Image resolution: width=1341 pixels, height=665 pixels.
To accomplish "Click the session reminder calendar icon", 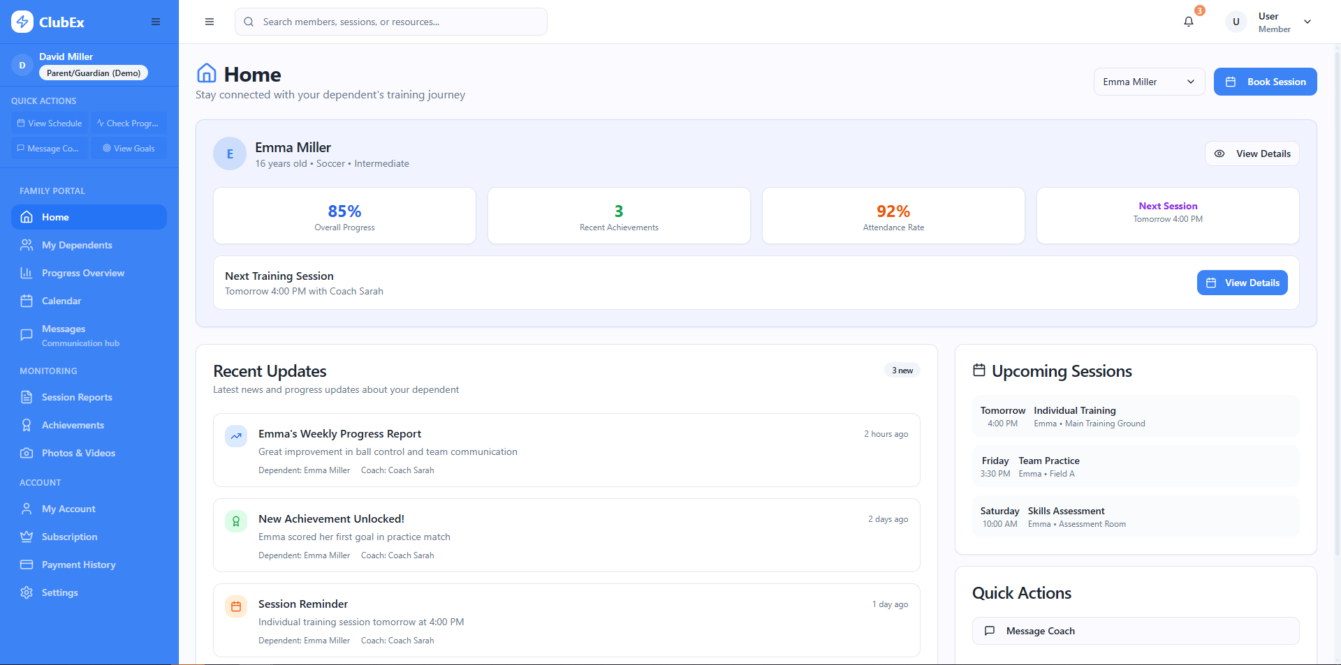I will coord(236,606).
